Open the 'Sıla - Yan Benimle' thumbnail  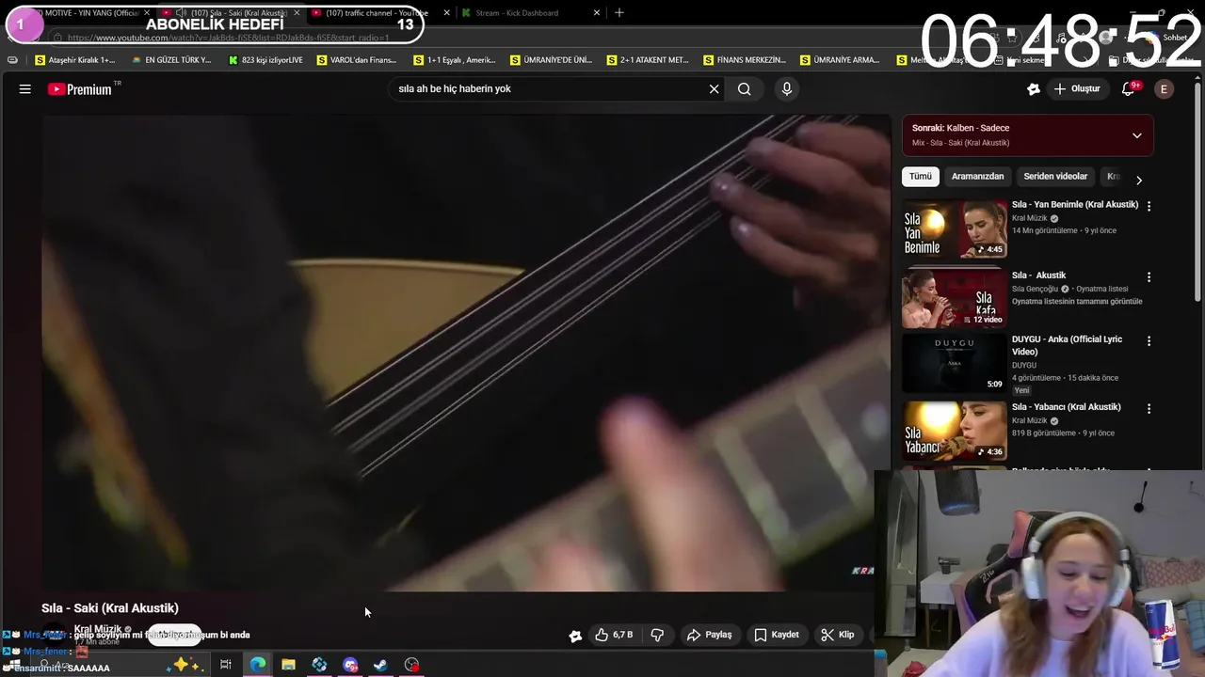pos(955,228)
